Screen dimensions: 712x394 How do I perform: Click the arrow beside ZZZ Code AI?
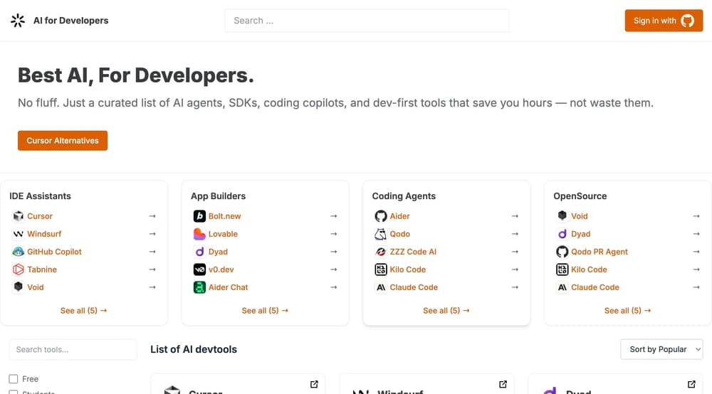[x=515, y=252]
